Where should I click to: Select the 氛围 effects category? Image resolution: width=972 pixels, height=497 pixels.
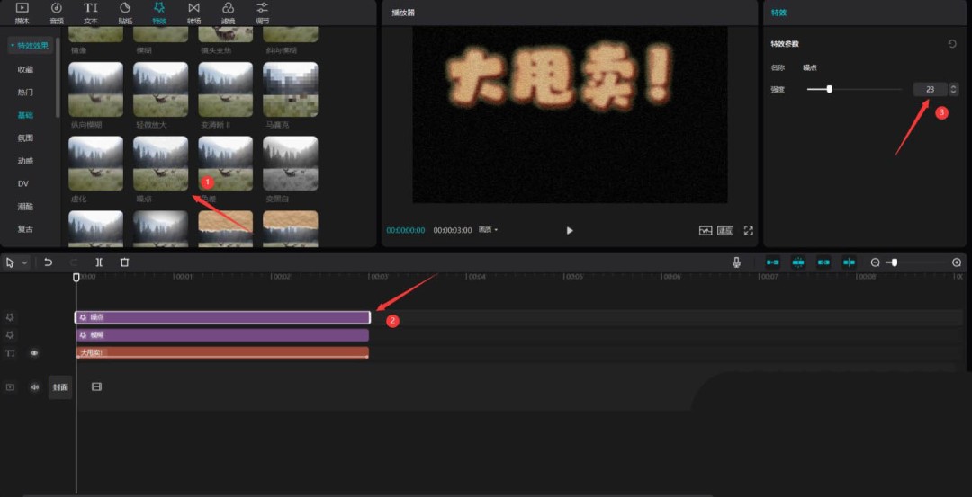click(x=25, y=138)
